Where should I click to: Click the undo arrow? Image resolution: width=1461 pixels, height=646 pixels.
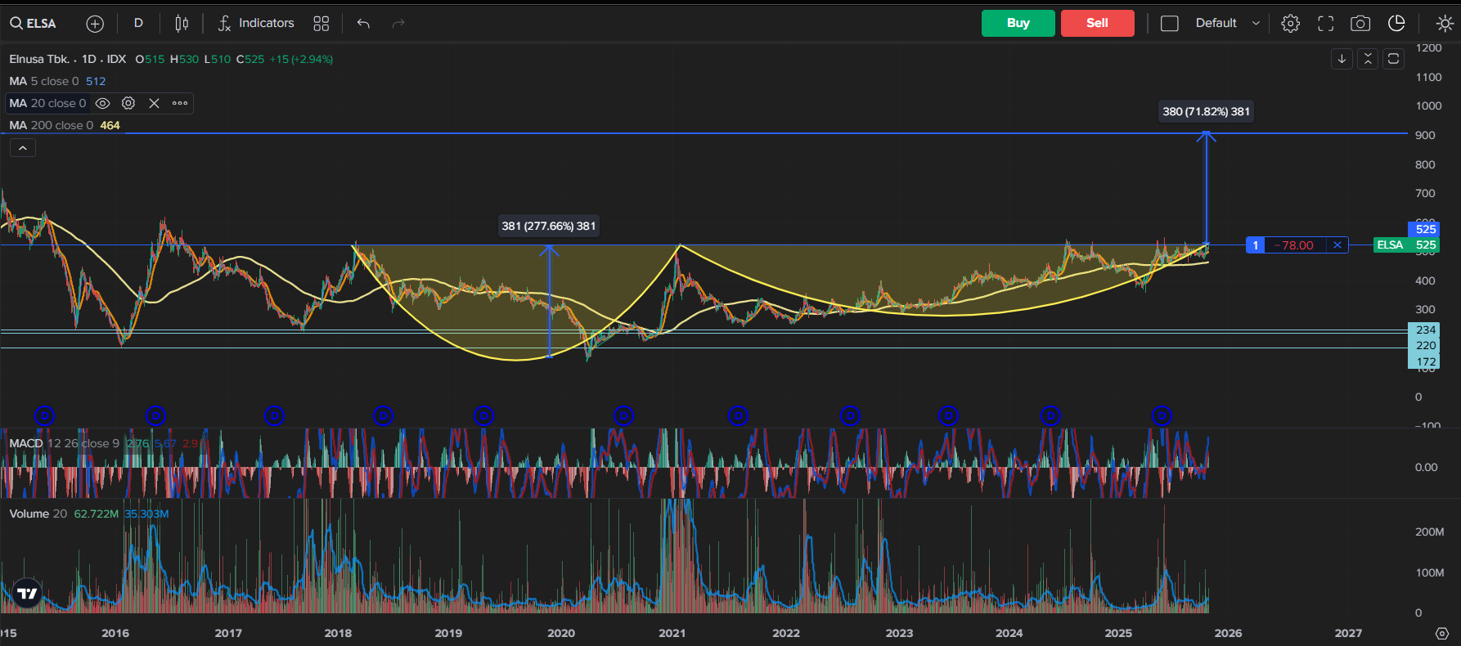pyautogui.click(x=363, y=24)
